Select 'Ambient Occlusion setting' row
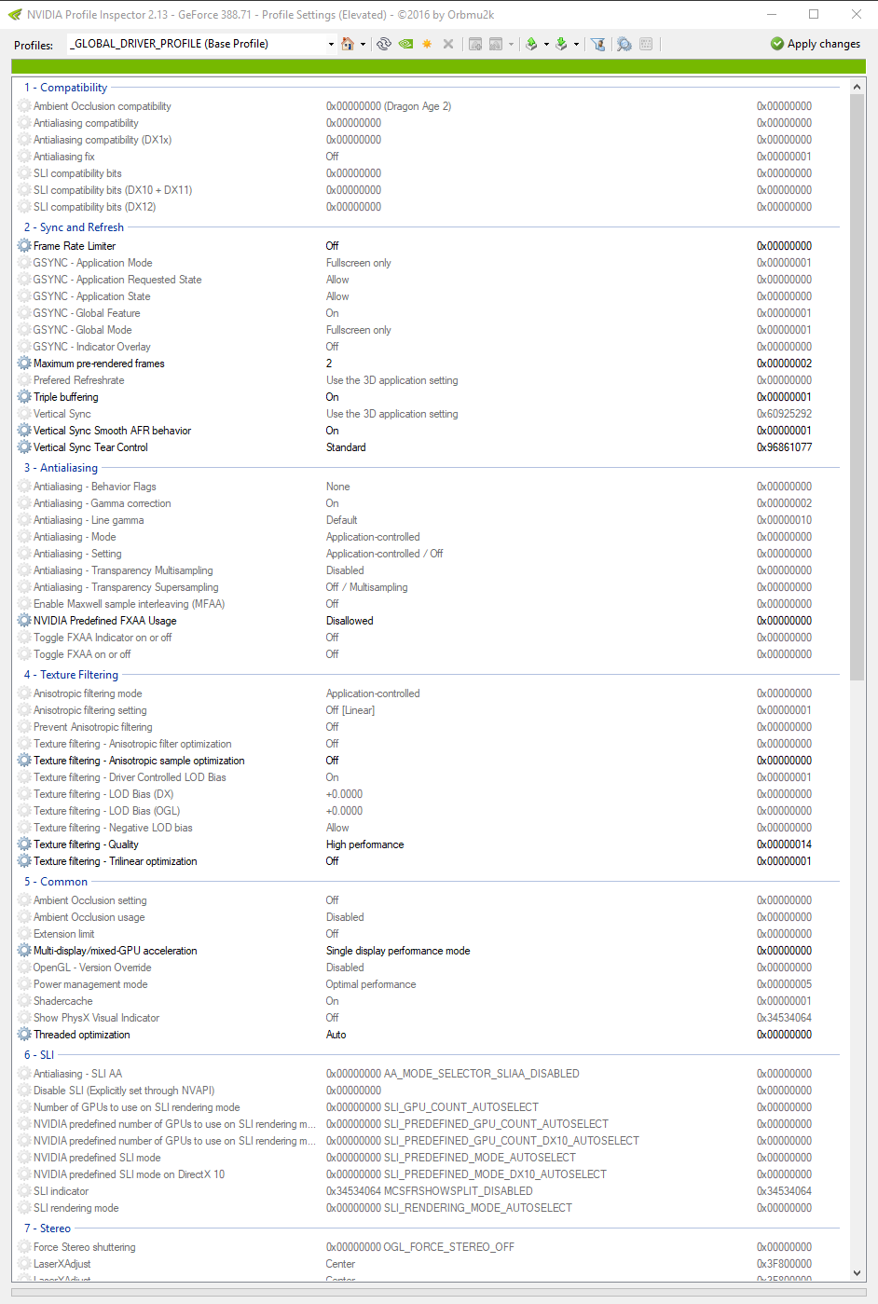This screenshot has width=878, height=1304. 429,900
